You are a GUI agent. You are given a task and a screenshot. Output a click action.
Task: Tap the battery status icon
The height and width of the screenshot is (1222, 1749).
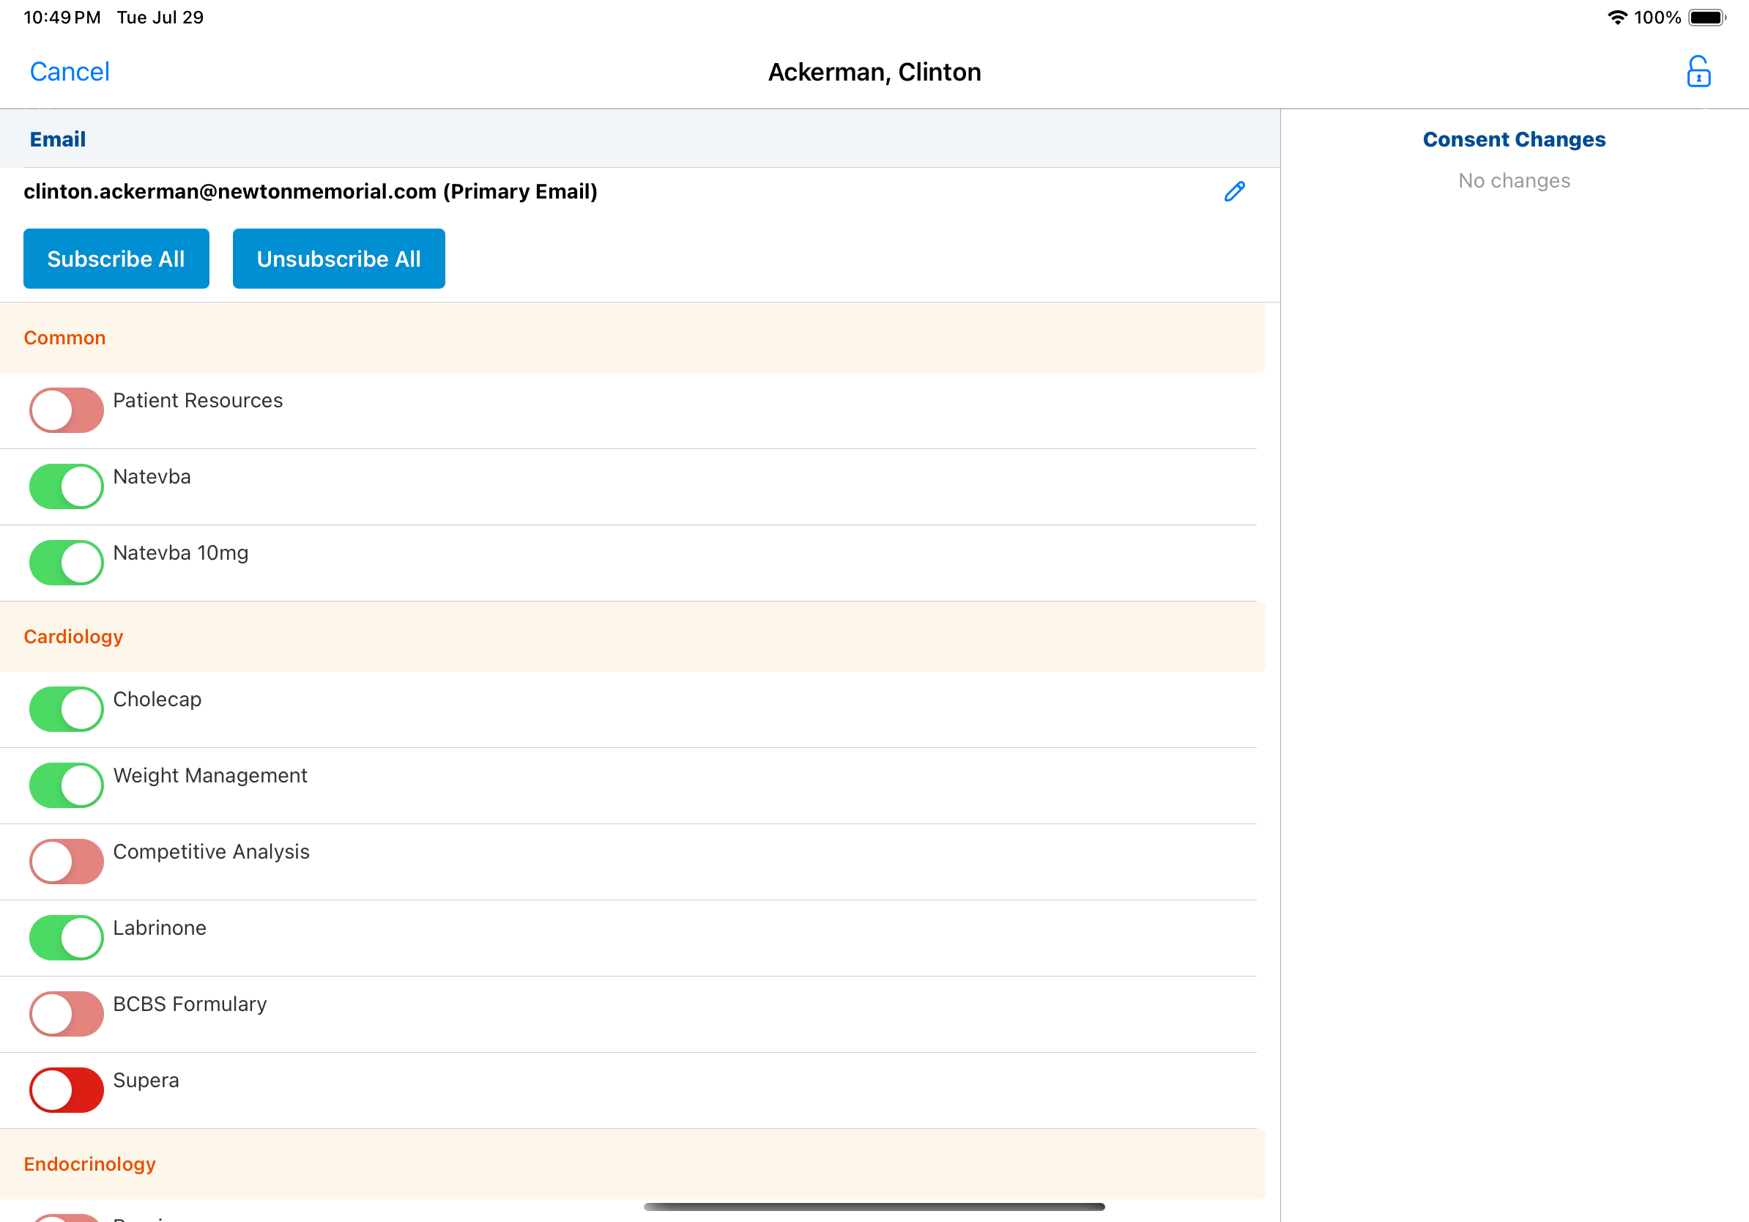coord(1707,18)
